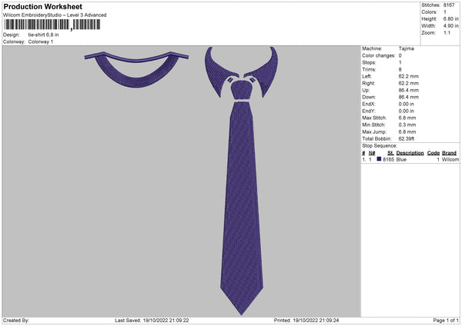Click the 'Brand' column header

(449, 153)
